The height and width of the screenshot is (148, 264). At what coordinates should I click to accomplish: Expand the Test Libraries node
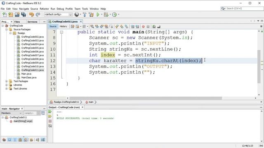click(7, 89)
